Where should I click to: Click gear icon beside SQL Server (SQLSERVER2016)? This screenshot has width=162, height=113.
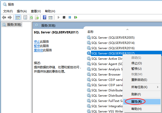tap(89, 48)
